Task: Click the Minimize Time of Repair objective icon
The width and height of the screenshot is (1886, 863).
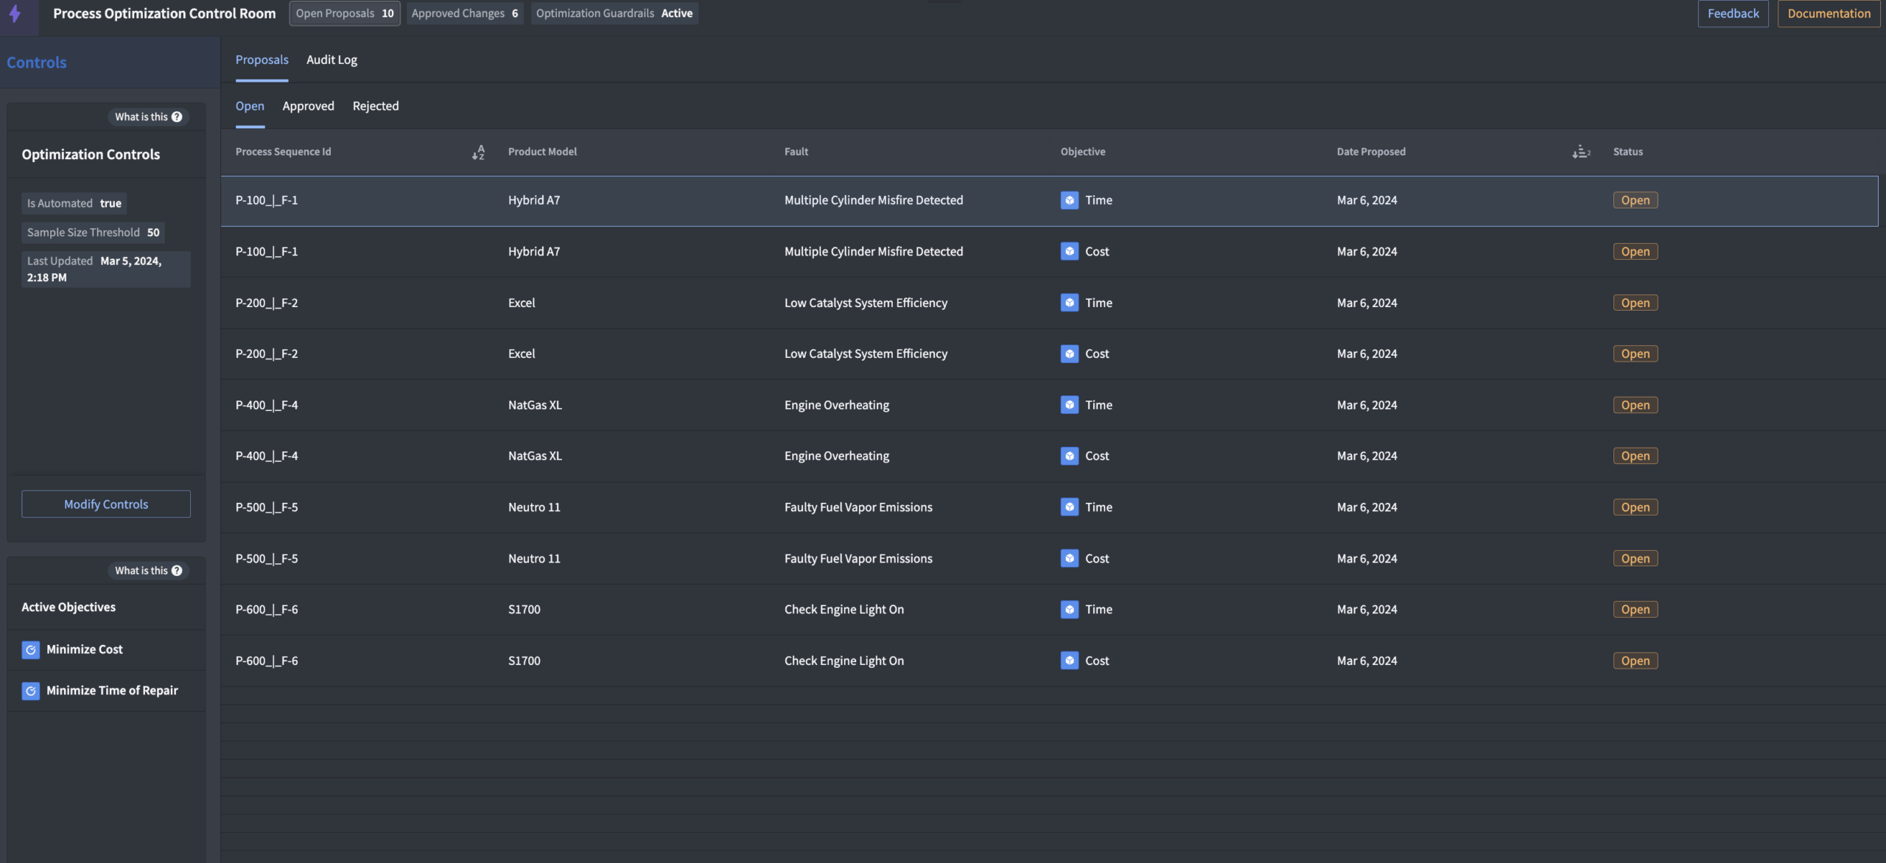Action: point(30,691)
